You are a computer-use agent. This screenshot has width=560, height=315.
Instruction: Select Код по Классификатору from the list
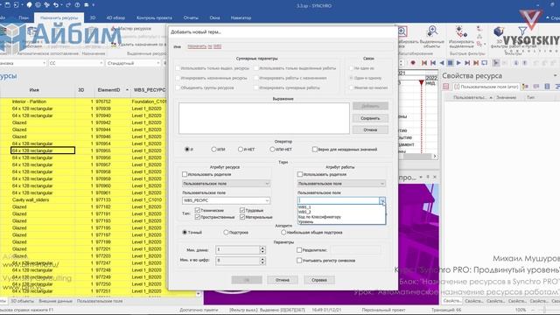(341, 217)
